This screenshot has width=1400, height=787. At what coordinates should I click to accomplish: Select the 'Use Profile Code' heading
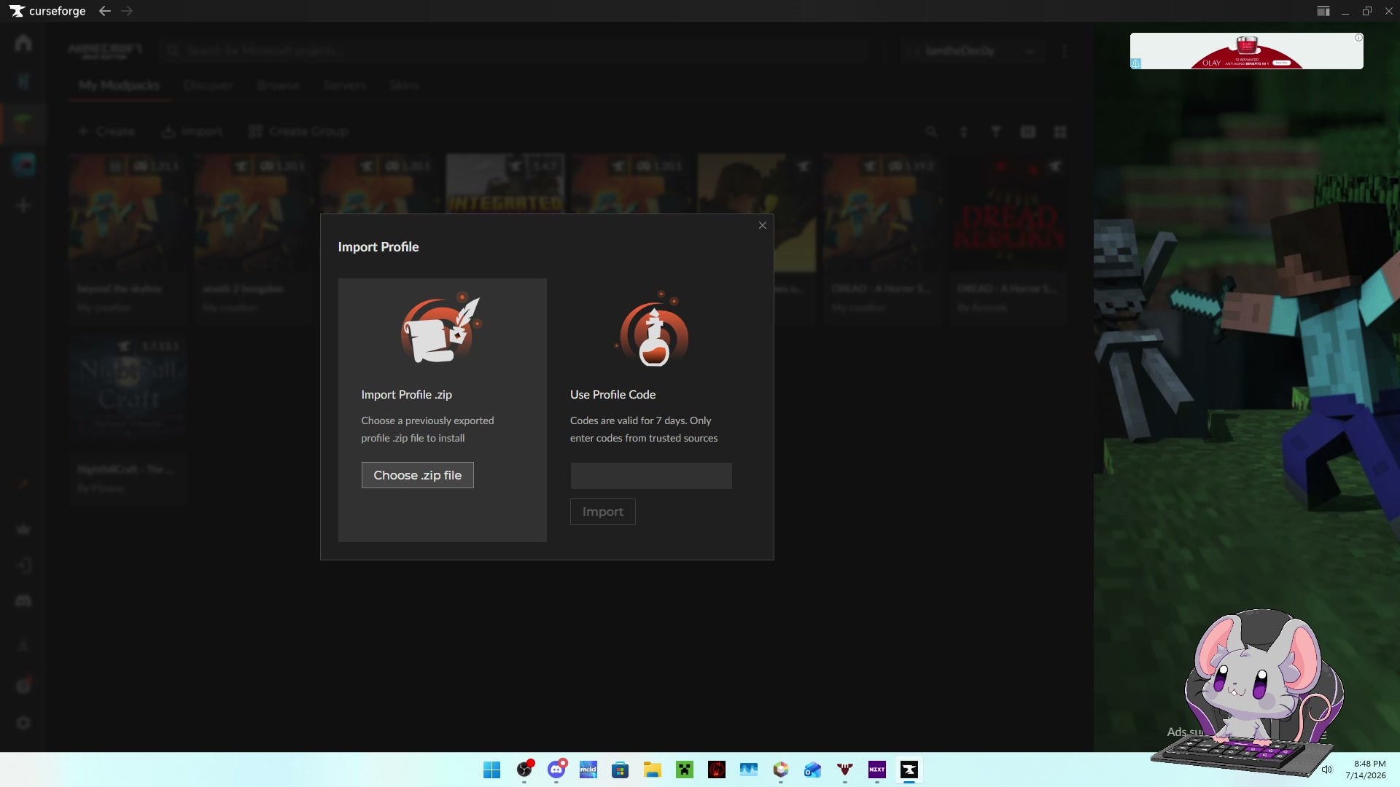click(612, 394)
